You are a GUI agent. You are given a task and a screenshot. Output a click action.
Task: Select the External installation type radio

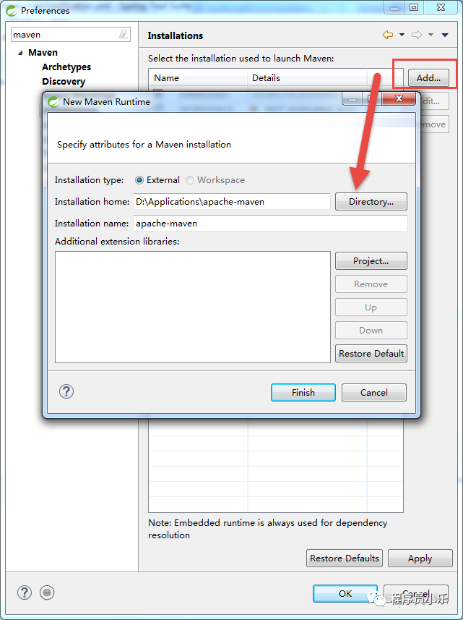139,180
